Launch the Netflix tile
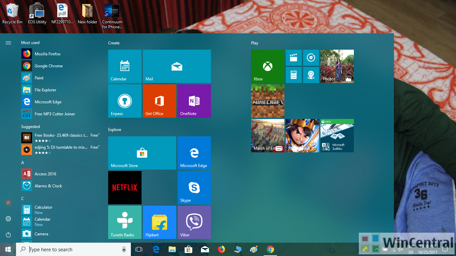Viewport: 456px width, 256px height. tap(125, 188)
